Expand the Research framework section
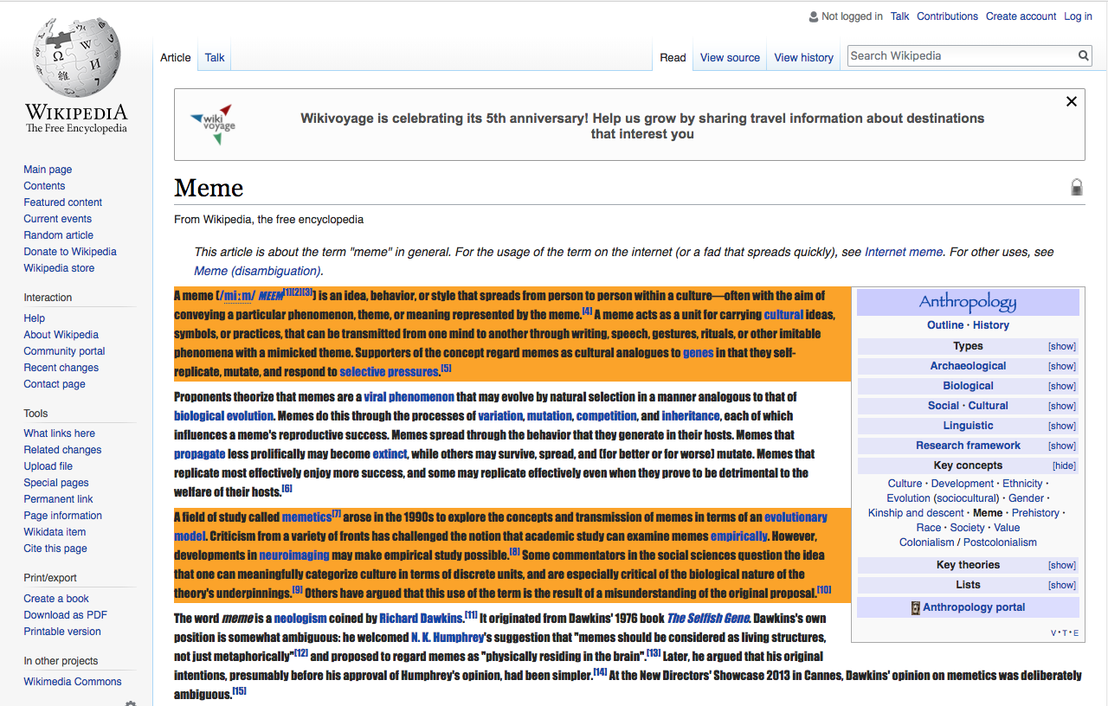 click(x=1062, y=446)
